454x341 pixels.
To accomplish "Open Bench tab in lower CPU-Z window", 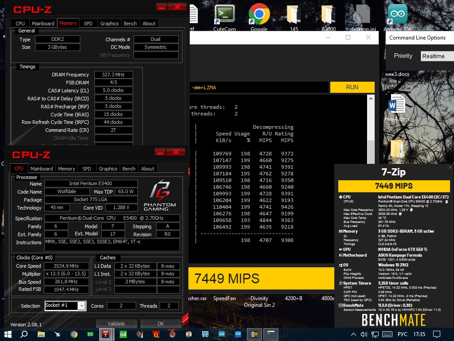I will point(129,168).
